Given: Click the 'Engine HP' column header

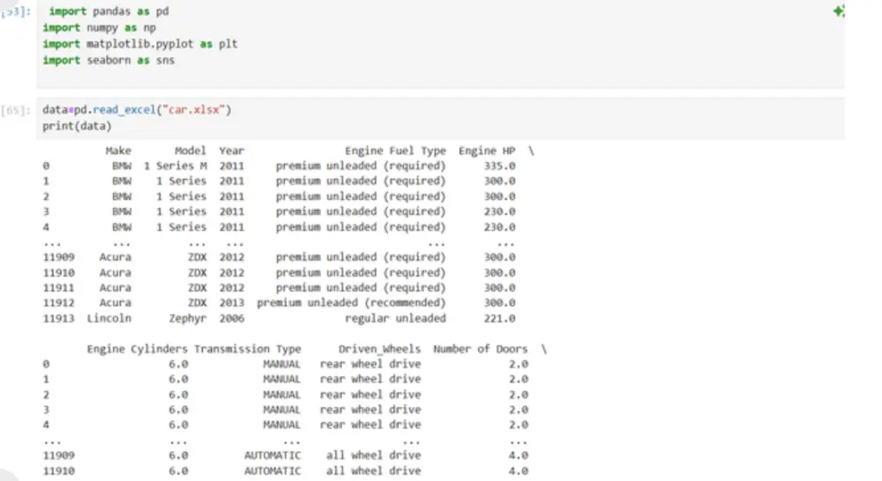Looking at the screenshot, I should (x=487, y=151).
